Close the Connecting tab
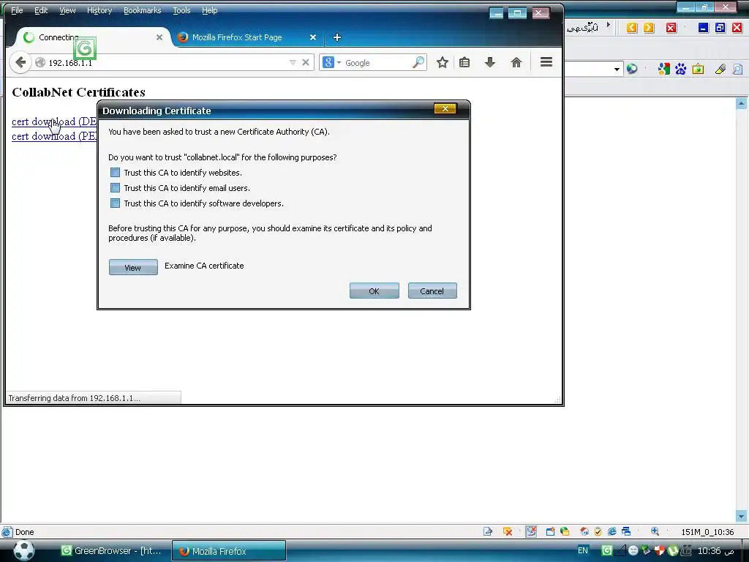Image resolution: width=749 pixels, height=562 pixels. pyautogui.click(x=159, y=37)
